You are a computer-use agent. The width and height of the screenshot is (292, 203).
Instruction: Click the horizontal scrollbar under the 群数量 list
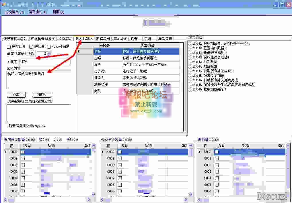(x=244, y=200)
